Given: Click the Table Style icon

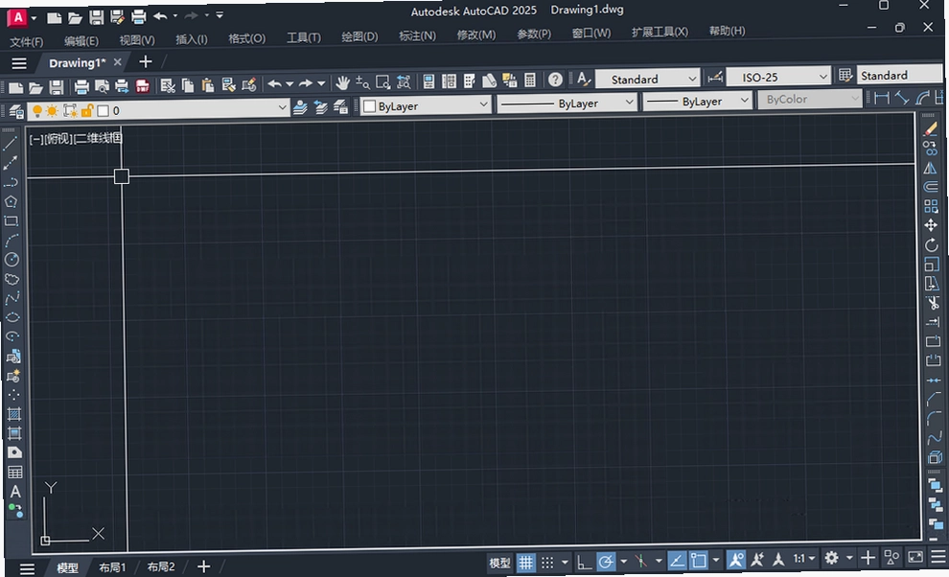Looking at the screenshot, I should point(845,75).
